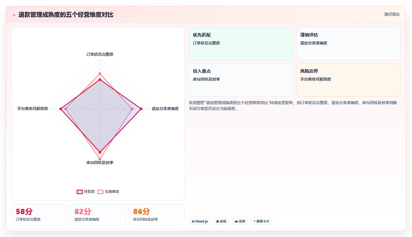Screen dimensions: 412x237
Task: Click the 匹配度 data point on 平台费用可解释度 axis
Action: [60, 109]
